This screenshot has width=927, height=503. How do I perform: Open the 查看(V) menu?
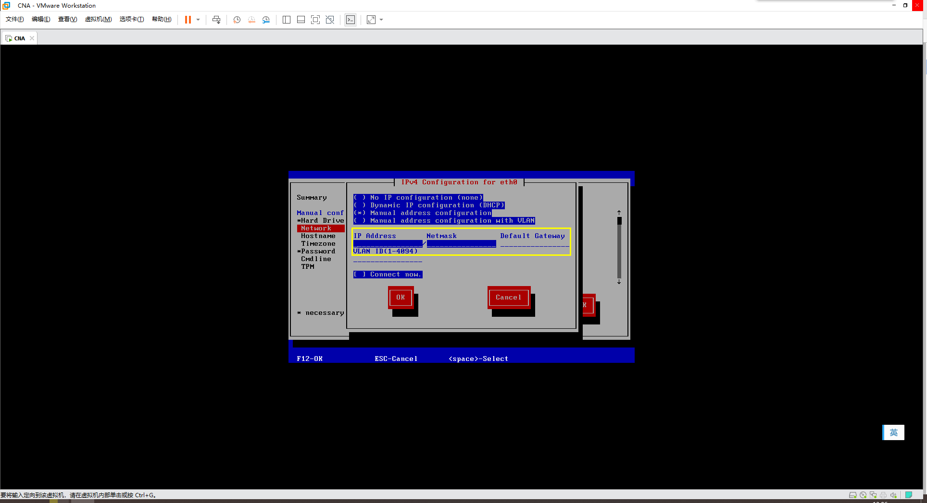pos(67,19)
